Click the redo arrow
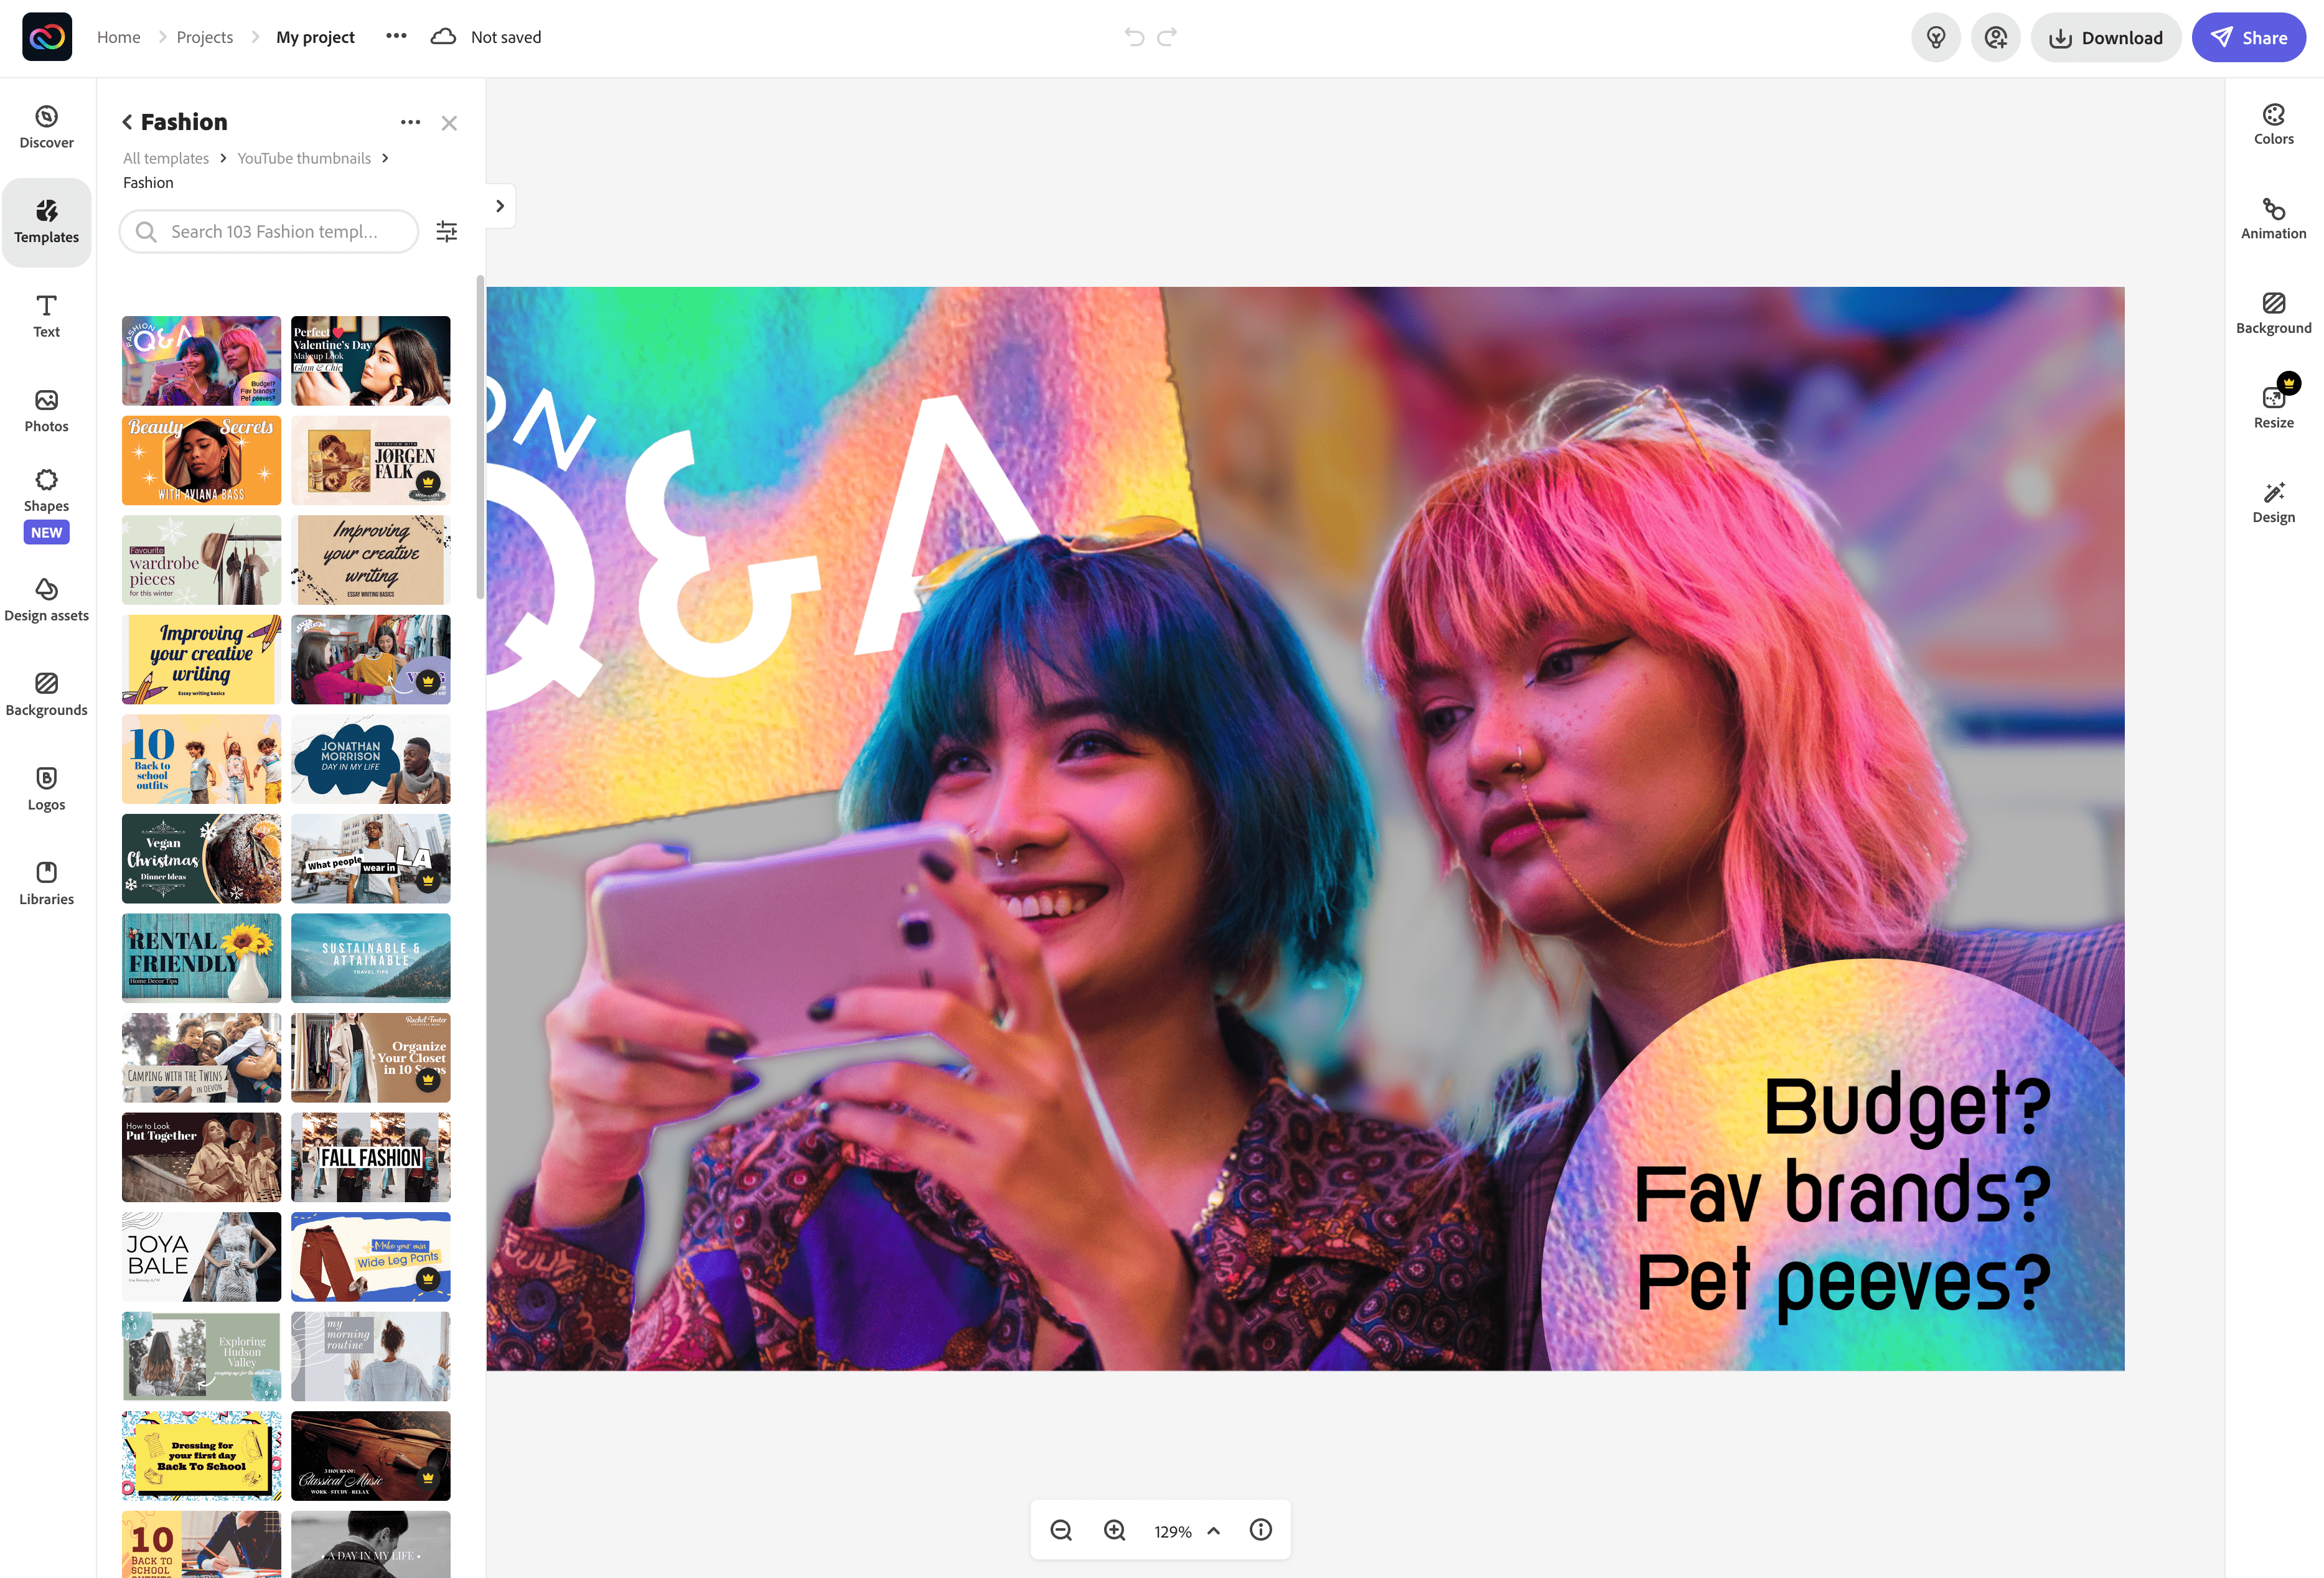Screen dimensions: 2324x1578 [1167, 37]
